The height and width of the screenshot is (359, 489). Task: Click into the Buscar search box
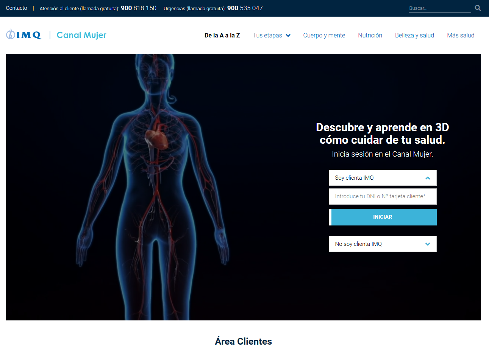point(439,8)
